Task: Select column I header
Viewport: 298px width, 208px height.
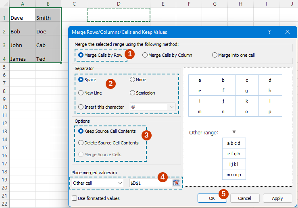Action: pos(266,4)
